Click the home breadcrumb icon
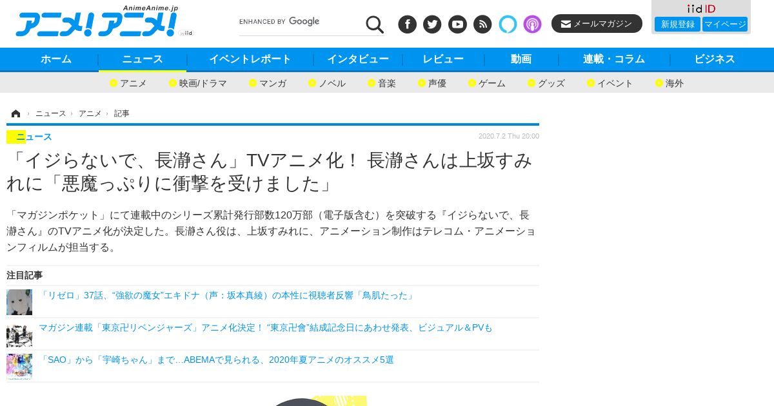 [x=15, y=113]
